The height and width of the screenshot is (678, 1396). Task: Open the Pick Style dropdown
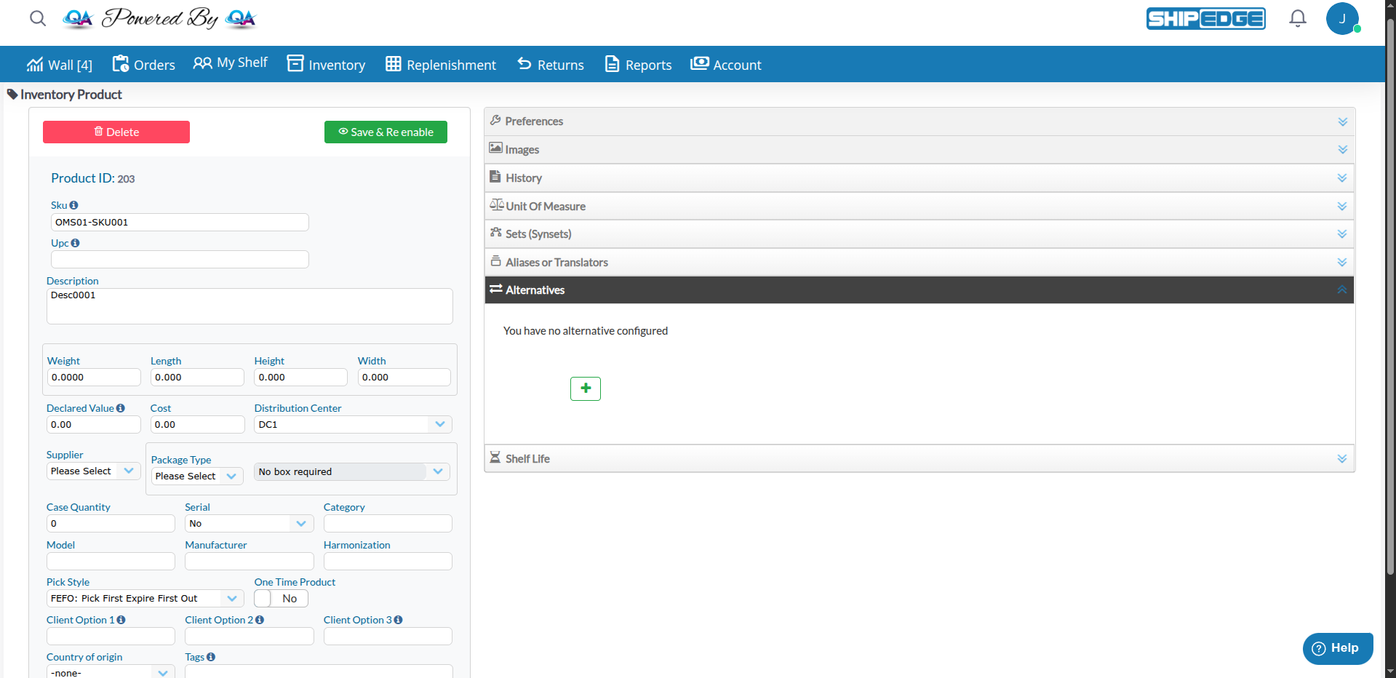tap(144, 599)
